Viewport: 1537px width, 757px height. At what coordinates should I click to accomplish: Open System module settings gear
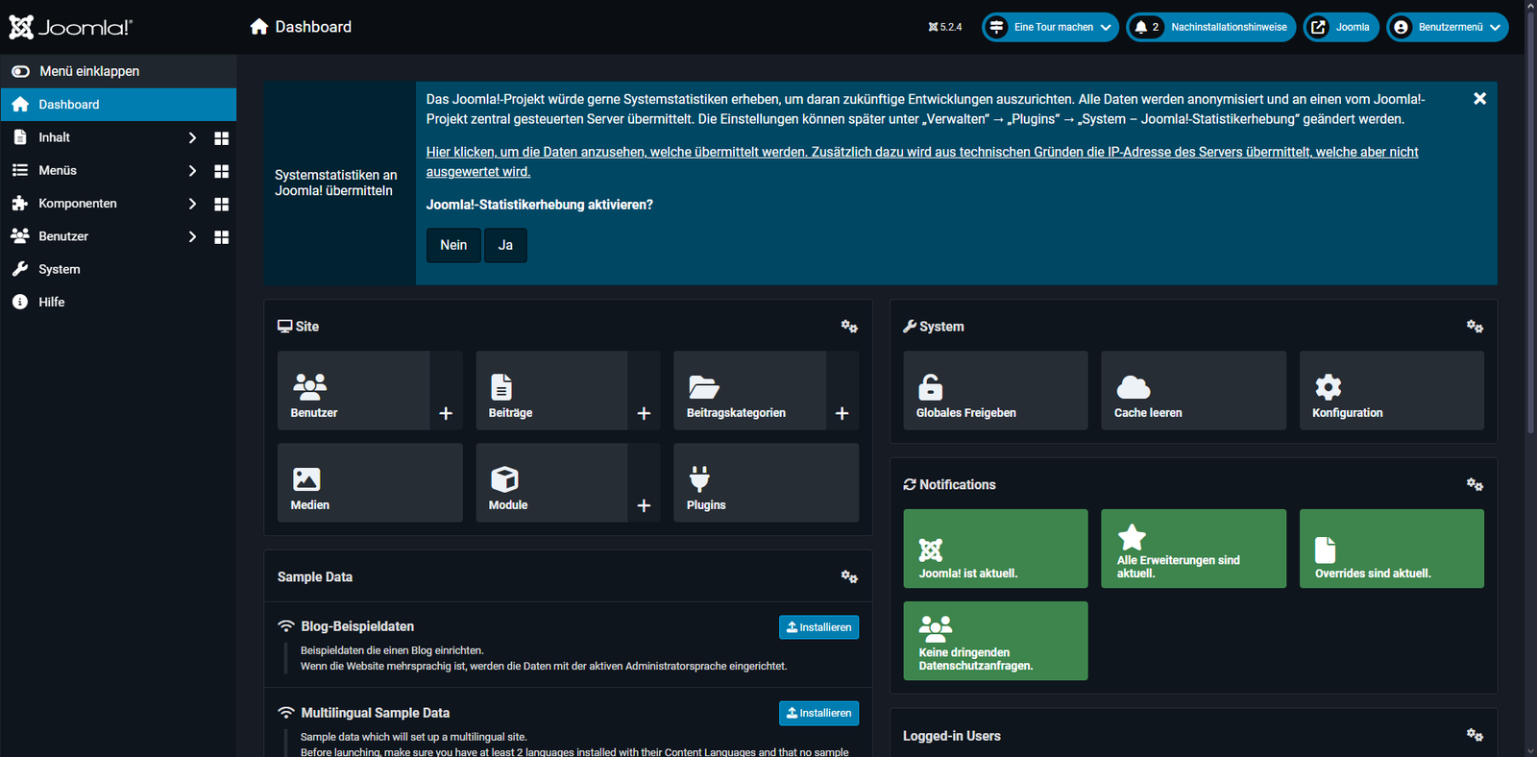[x=1475, y=327]
